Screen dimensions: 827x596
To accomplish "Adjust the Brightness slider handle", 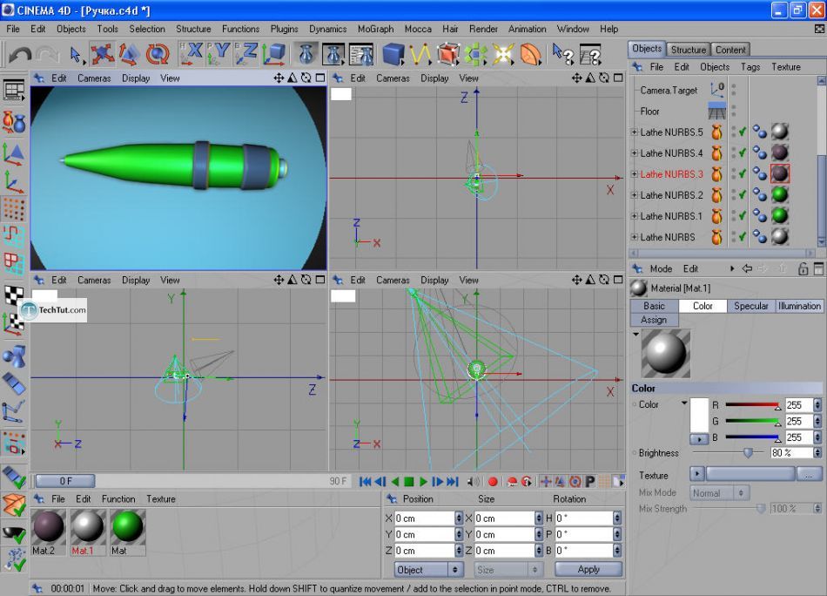I will 747,453.
